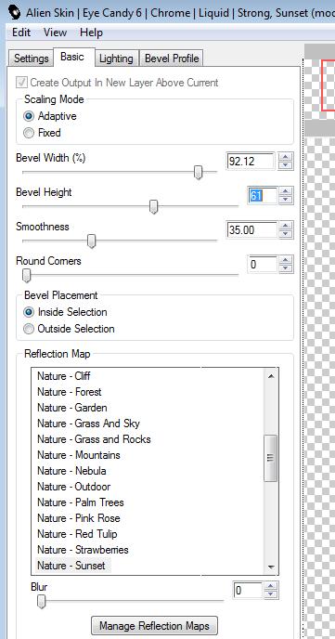Click inside the Bevel Width value field
This screenshot has height=639, width=335.
pyautogui.click(x=251, y=162)
